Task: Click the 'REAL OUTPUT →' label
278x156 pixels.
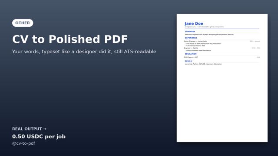Action: tap(29, 129)
